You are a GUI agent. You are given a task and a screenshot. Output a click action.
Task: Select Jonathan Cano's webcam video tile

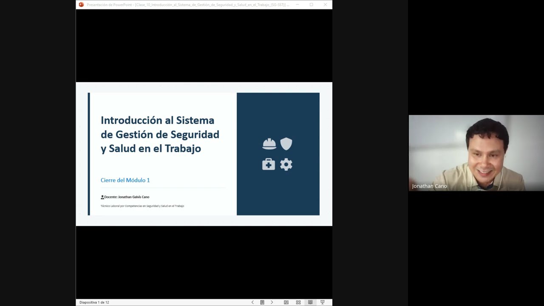tap(476, 153)
